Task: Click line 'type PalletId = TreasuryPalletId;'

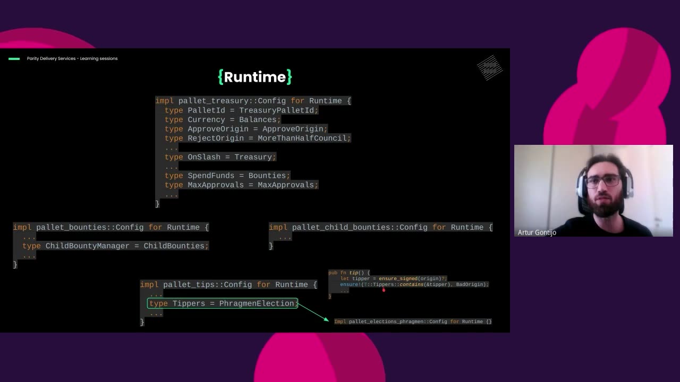Action: pos(241,110)
